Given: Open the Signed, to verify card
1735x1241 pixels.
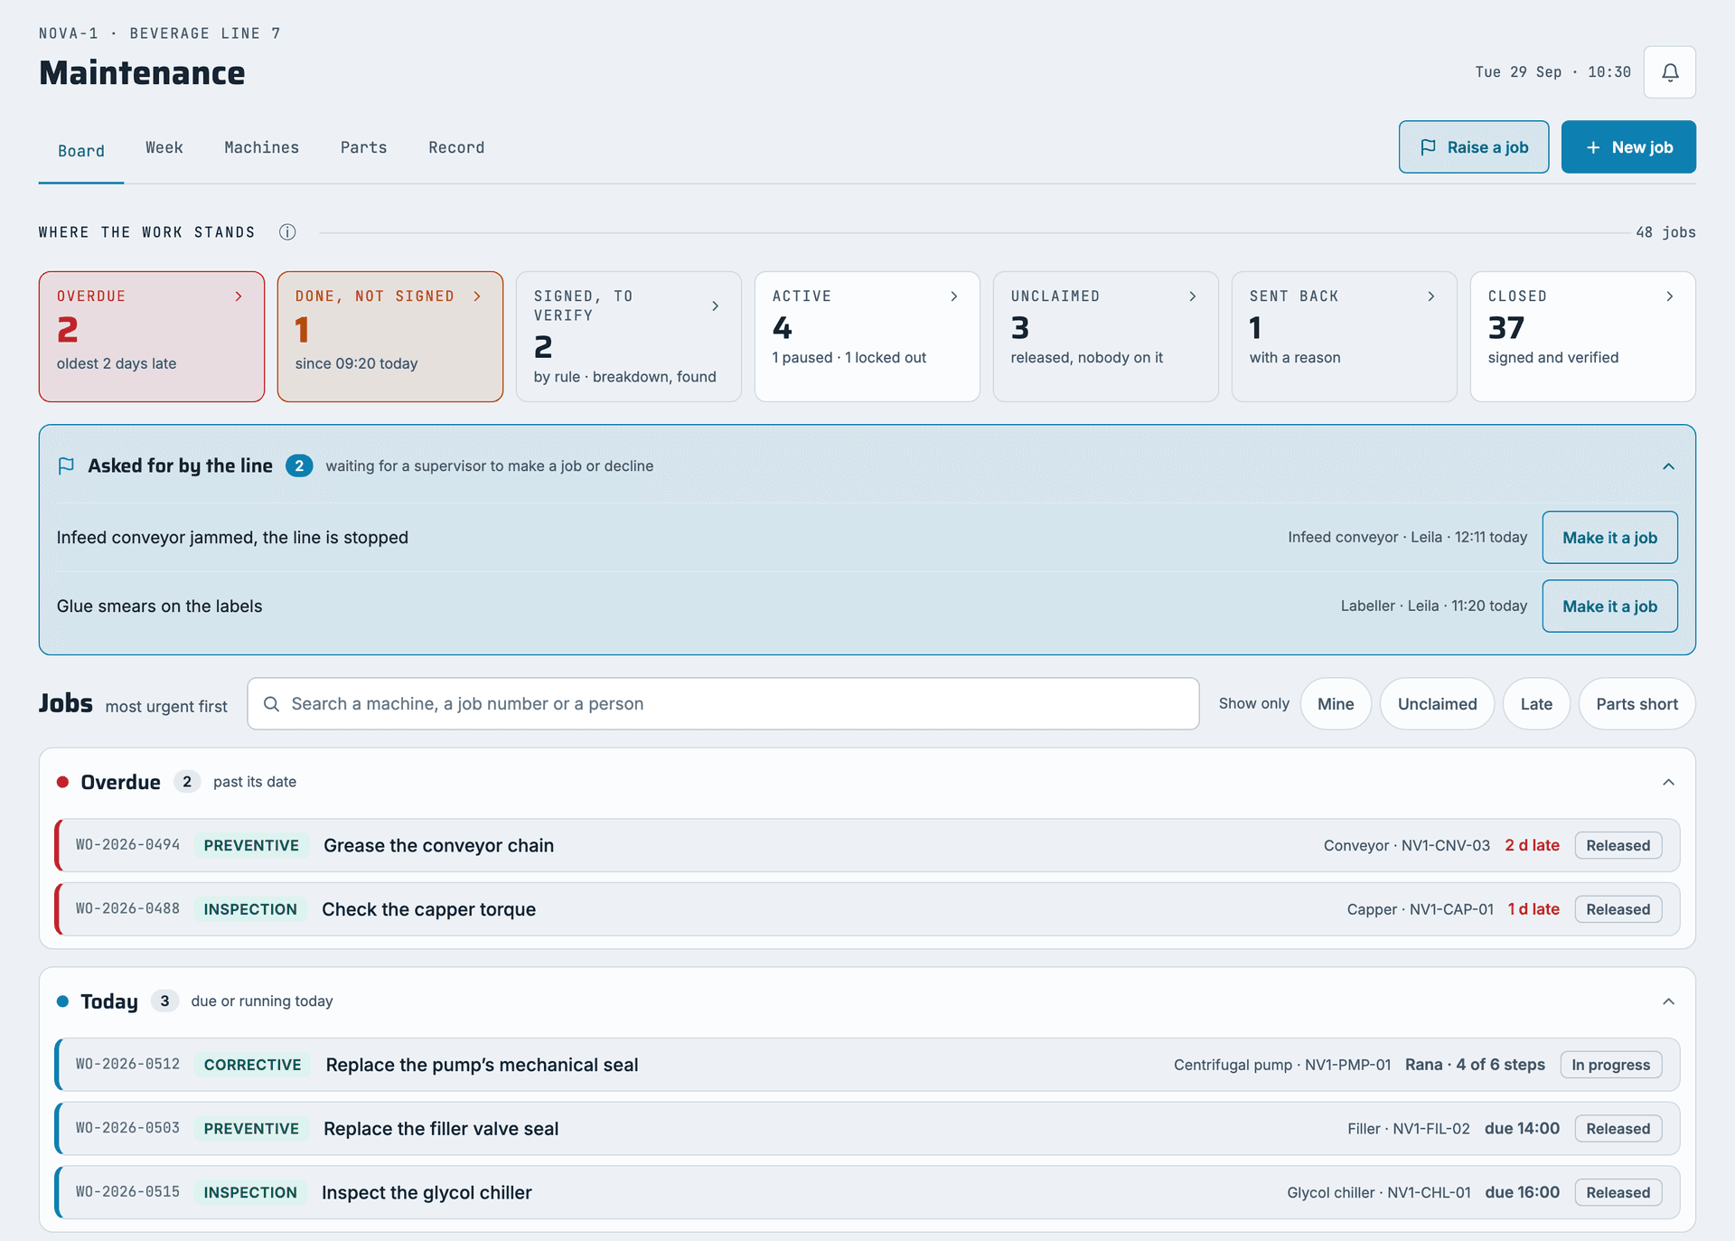Looking at the screenshot, I should coord(629,336).
